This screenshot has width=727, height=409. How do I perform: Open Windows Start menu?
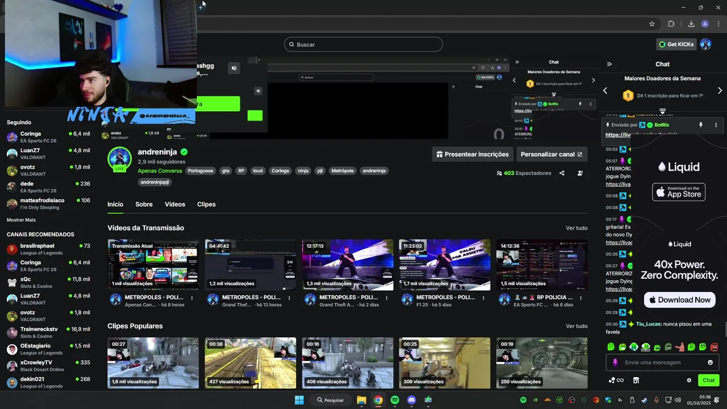point(299,400)
